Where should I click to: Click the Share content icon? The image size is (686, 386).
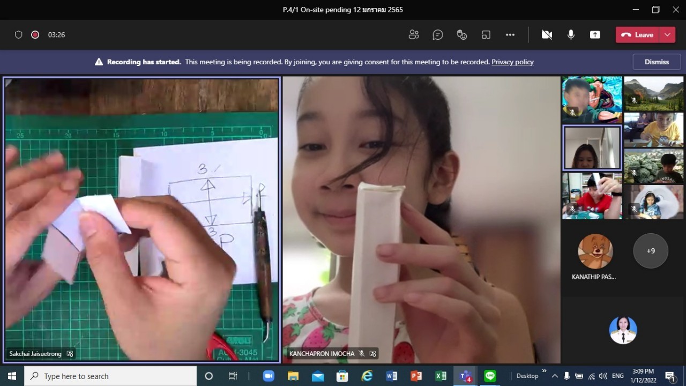pyautogui.click(x=595, y=35)
